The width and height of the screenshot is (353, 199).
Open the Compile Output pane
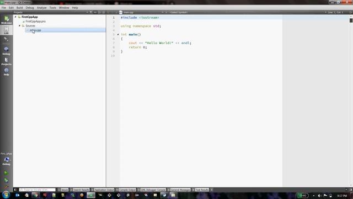click(x=126, y=190)
